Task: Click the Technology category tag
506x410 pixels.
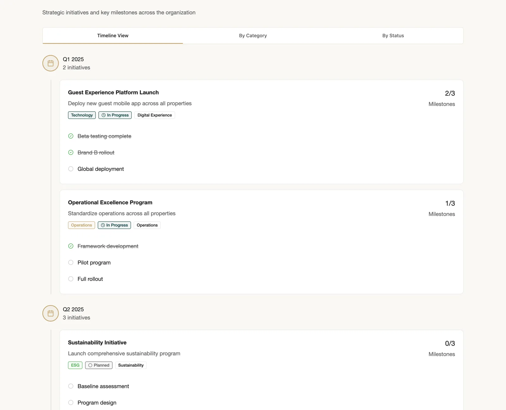Action: pyautogui.click(x=82, y=115)
